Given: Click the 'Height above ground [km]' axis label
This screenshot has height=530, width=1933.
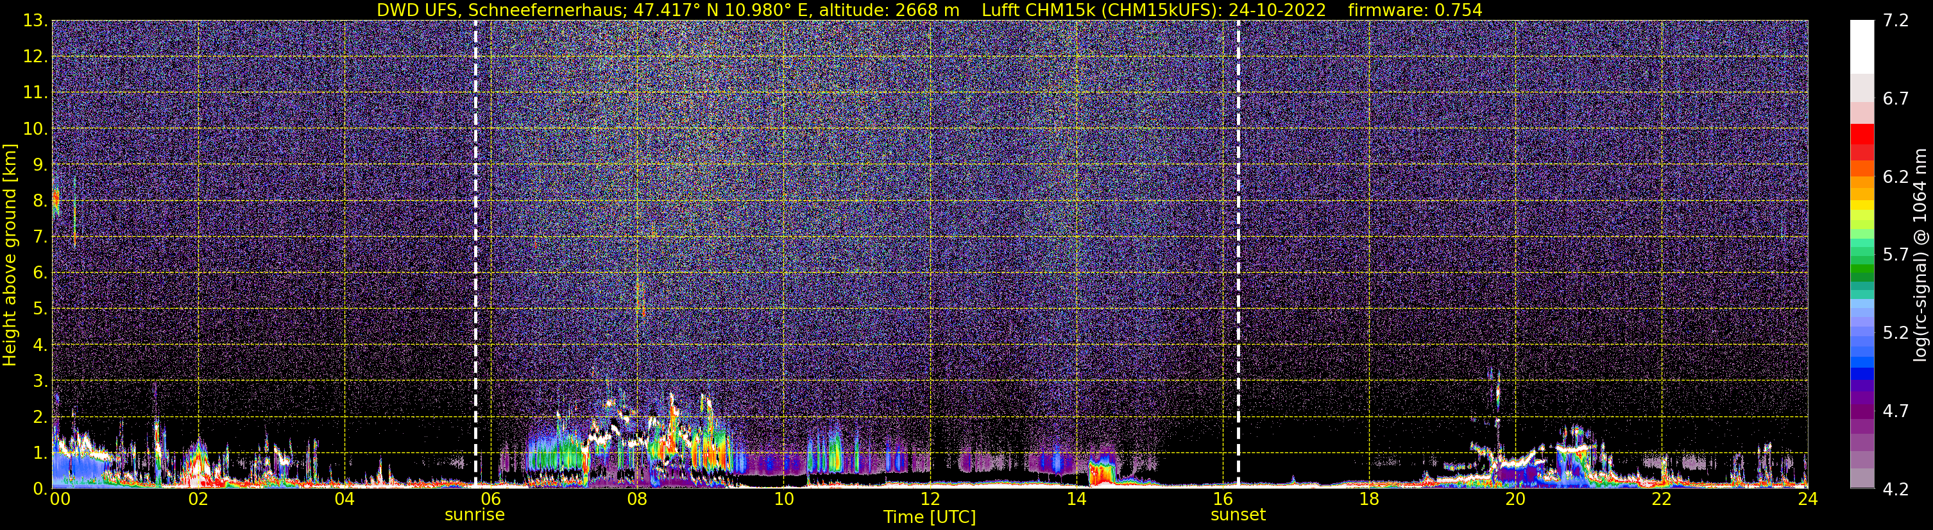Looking at the screenshot, I should point(9,255).
